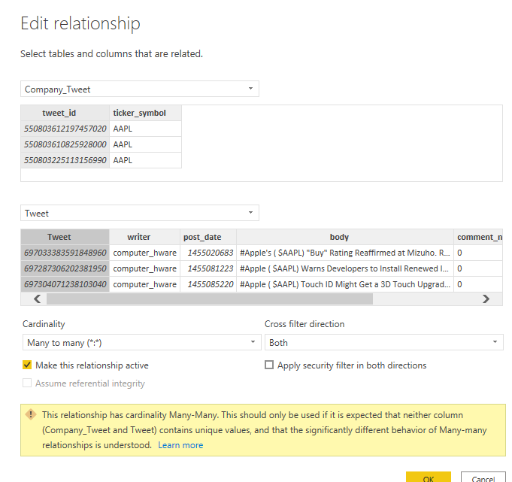Click body cell about Touch ID 3D Touch
This screenshot has height=482, width=512.
(345, 284)
